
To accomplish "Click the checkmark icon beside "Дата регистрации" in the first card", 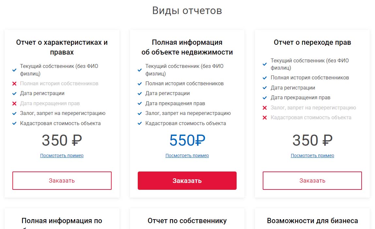I will [14, 94].
